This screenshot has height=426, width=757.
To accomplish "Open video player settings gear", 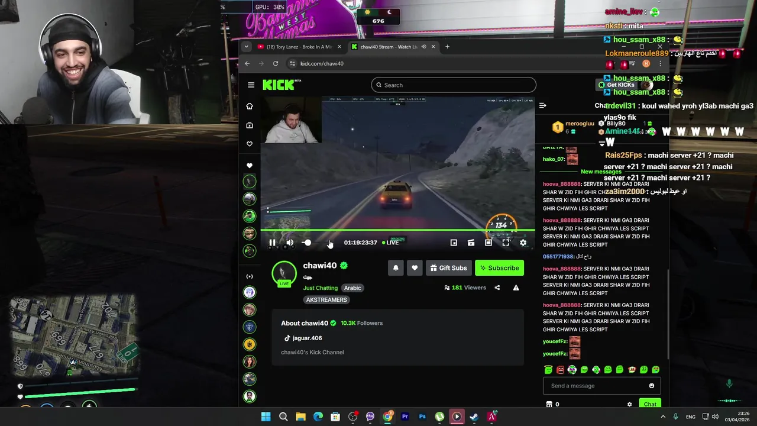I will [x=523, y=243].
